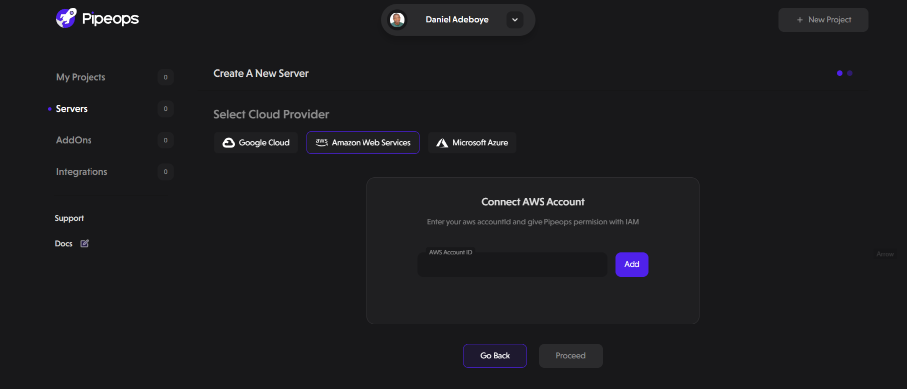The width and height of the screenshot is (907, 389).
Task: Click the Servers count badge
Action: coord(166,109)
